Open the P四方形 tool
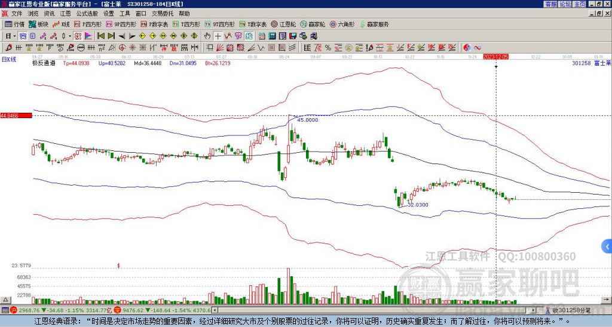 pos(88,24)
